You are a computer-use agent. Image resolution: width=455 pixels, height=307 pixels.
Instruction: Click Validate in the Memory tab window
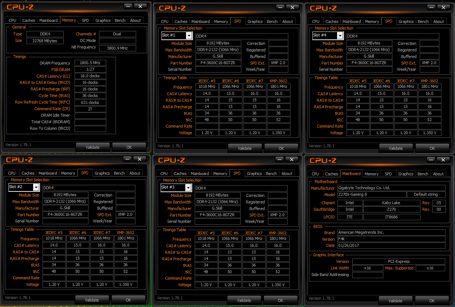92,147
